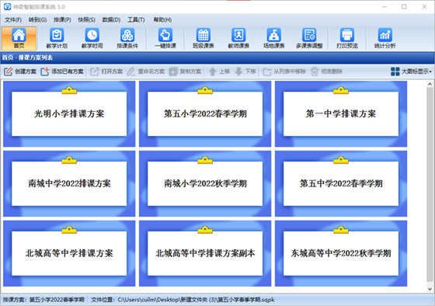Open 多课表调整 multi-timetable adjustment
Viewport: 435px width, 306px height.
tap(309, 38)
